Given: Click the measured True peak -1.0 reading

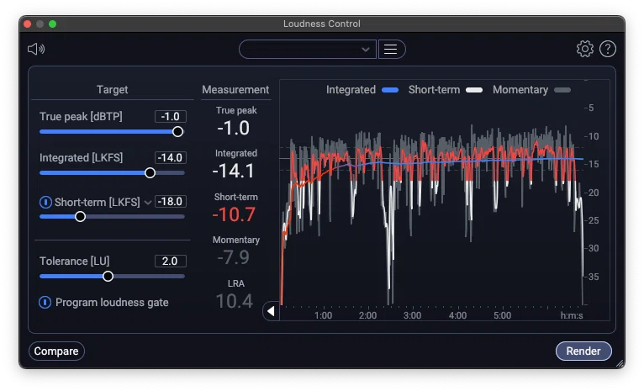Looking at the screenshot, I should (x=233, y=128).
